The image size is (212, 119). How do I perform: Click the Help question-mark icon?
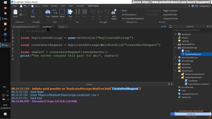[x=193, y=6]
